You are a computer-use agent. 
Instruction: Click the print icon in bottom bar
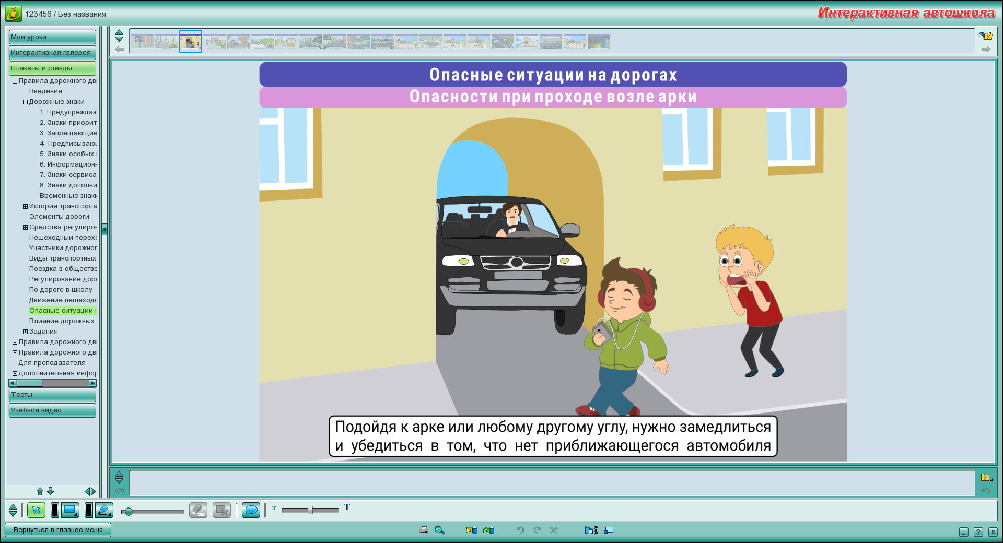tap(424, 530)
